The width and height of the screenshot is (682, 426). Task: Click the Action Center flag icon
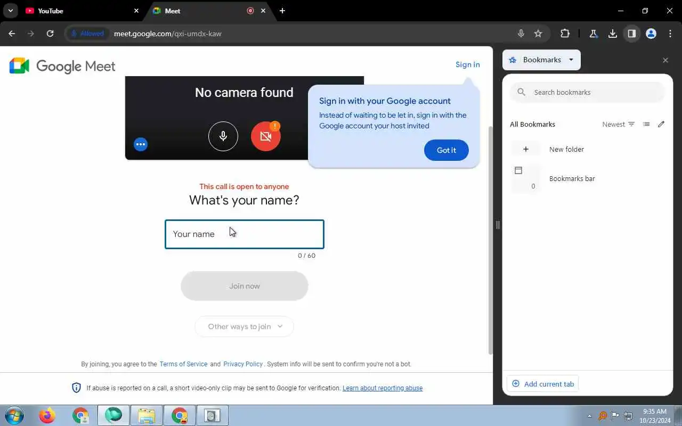point(615,416)
